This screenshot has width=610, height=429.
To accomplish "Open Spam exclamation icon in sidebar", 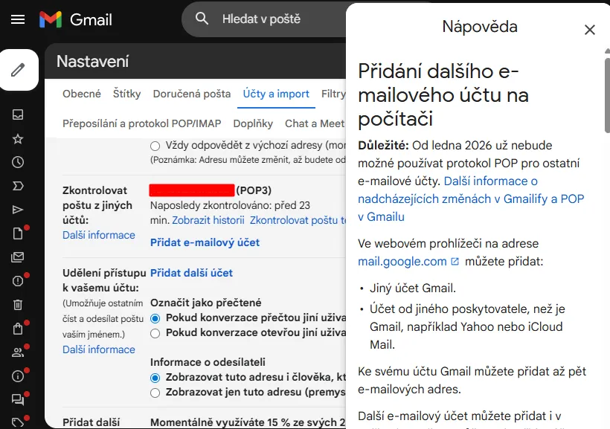I will click(x=18, y=281).
